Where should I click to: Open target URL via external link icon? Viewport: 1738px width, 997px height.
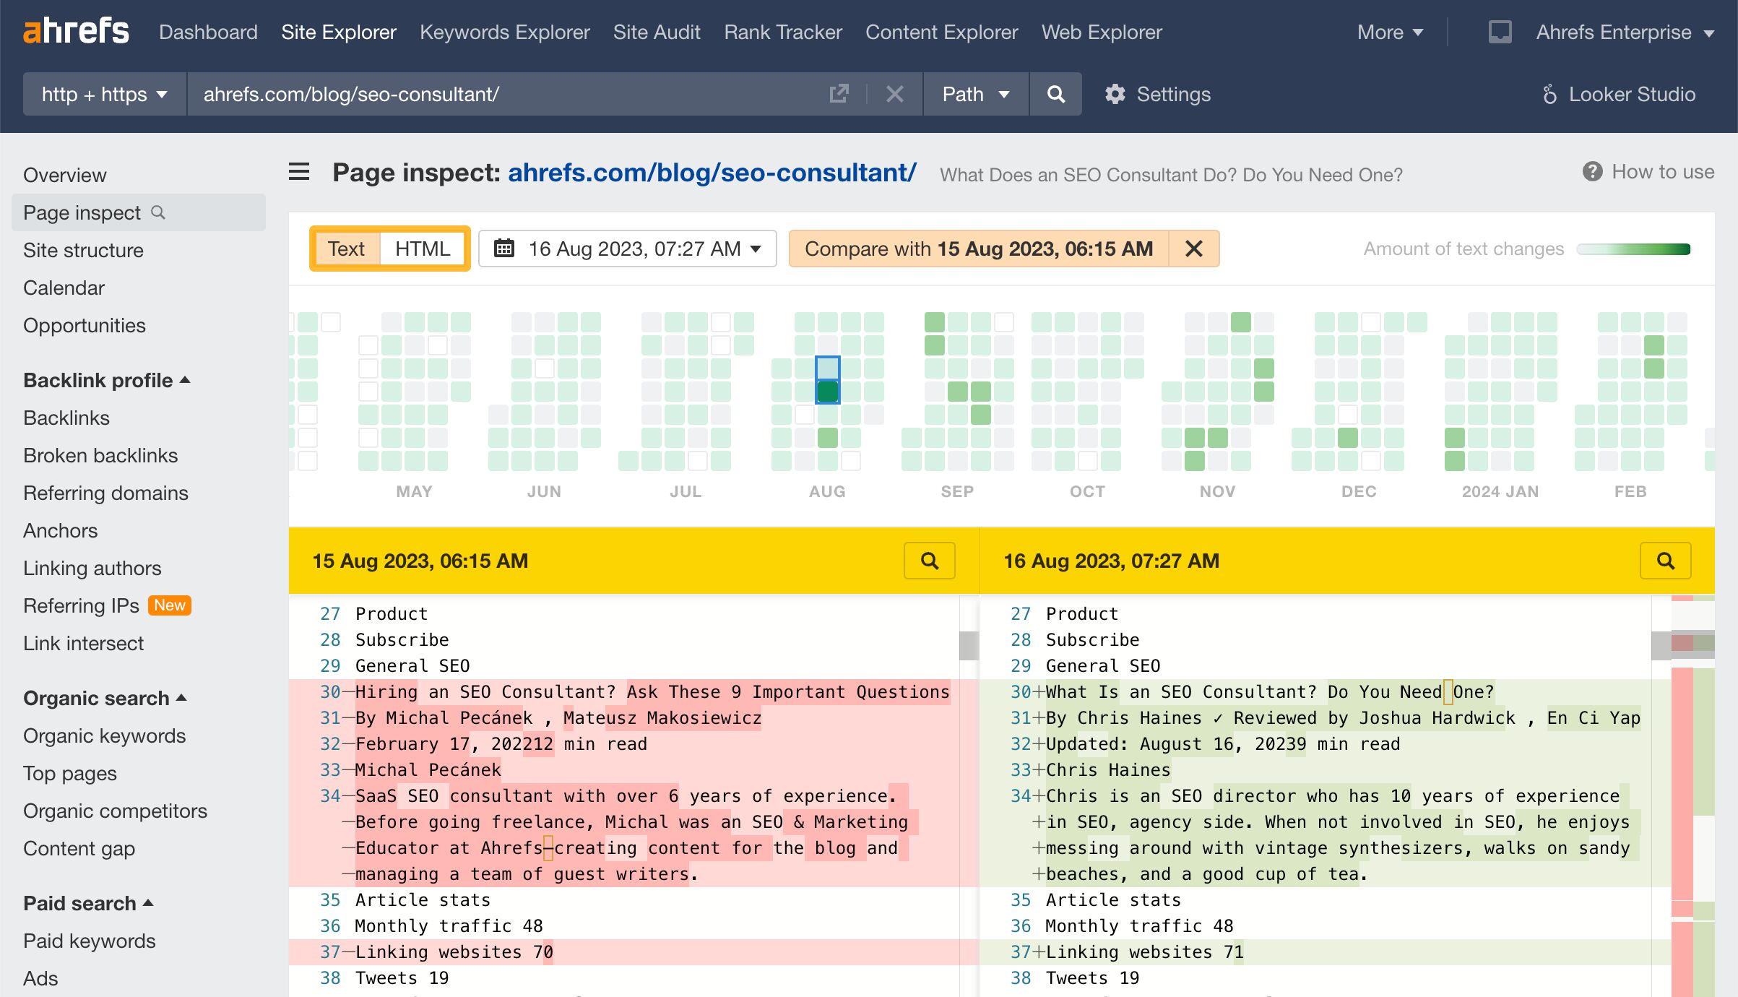click(838, 94)
